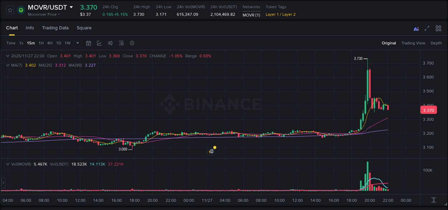Open chart settings via hexagon icon
Viewport: 448px width, 210px height.
click(132, 43)
